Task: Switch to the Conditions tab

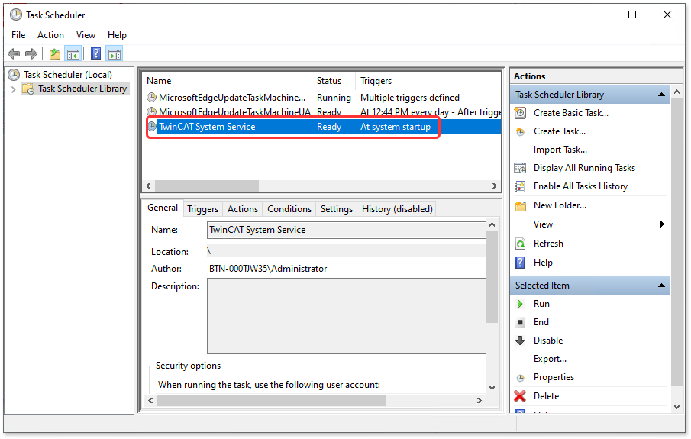Action: [289, 209]
